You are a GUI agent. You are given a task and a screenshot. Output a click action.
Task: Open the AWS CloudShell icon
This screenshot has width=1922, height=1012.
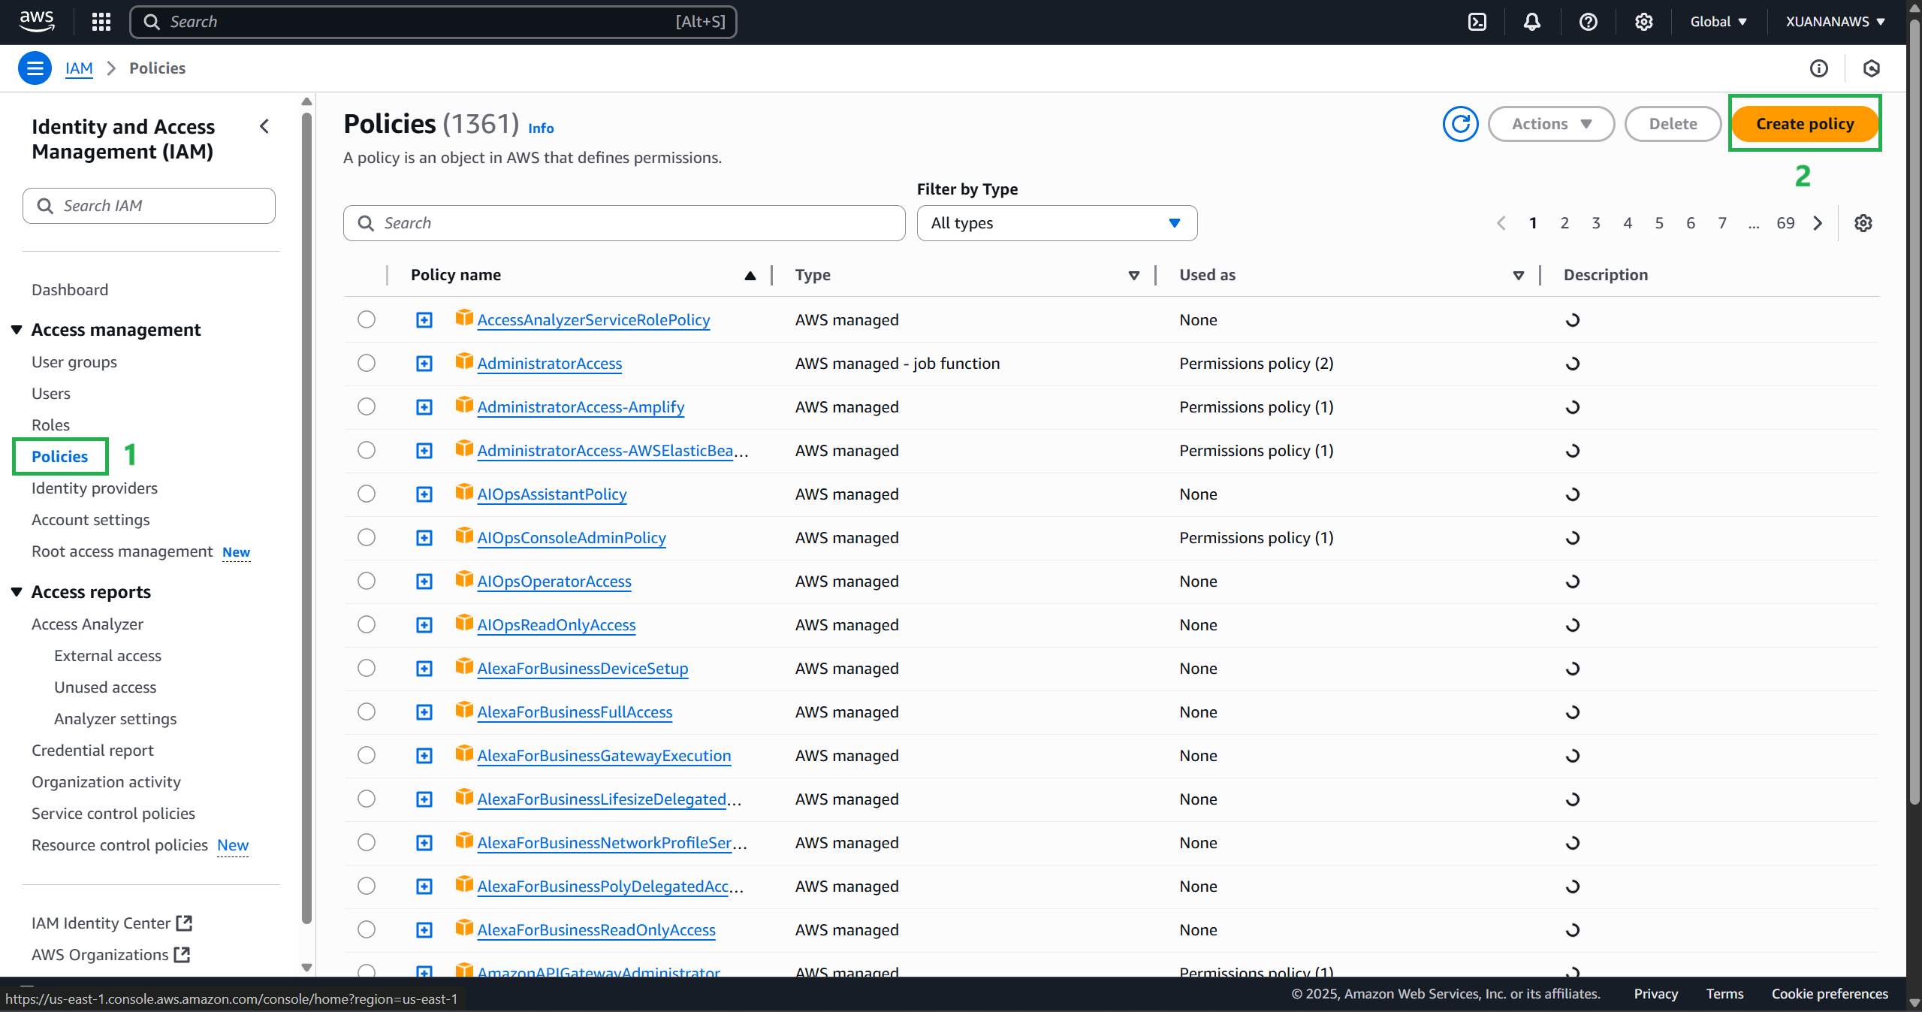click(x=1477, y=22)
